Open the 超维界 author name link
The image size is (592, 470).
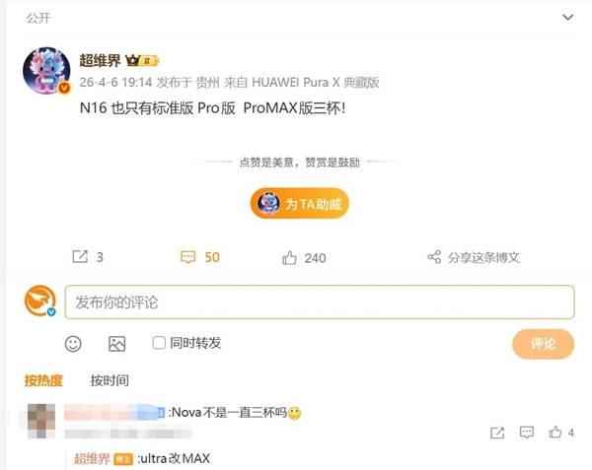[x=101, y=60]
